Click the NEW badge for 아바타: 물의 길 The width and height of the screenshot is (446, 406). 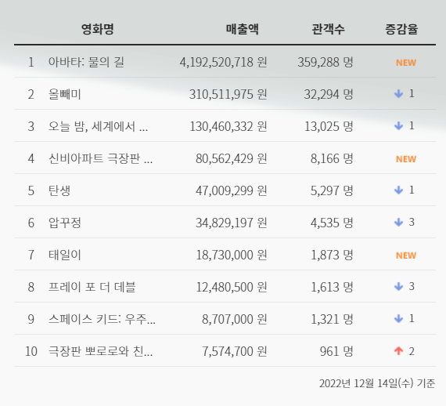[x=406, y=63]
